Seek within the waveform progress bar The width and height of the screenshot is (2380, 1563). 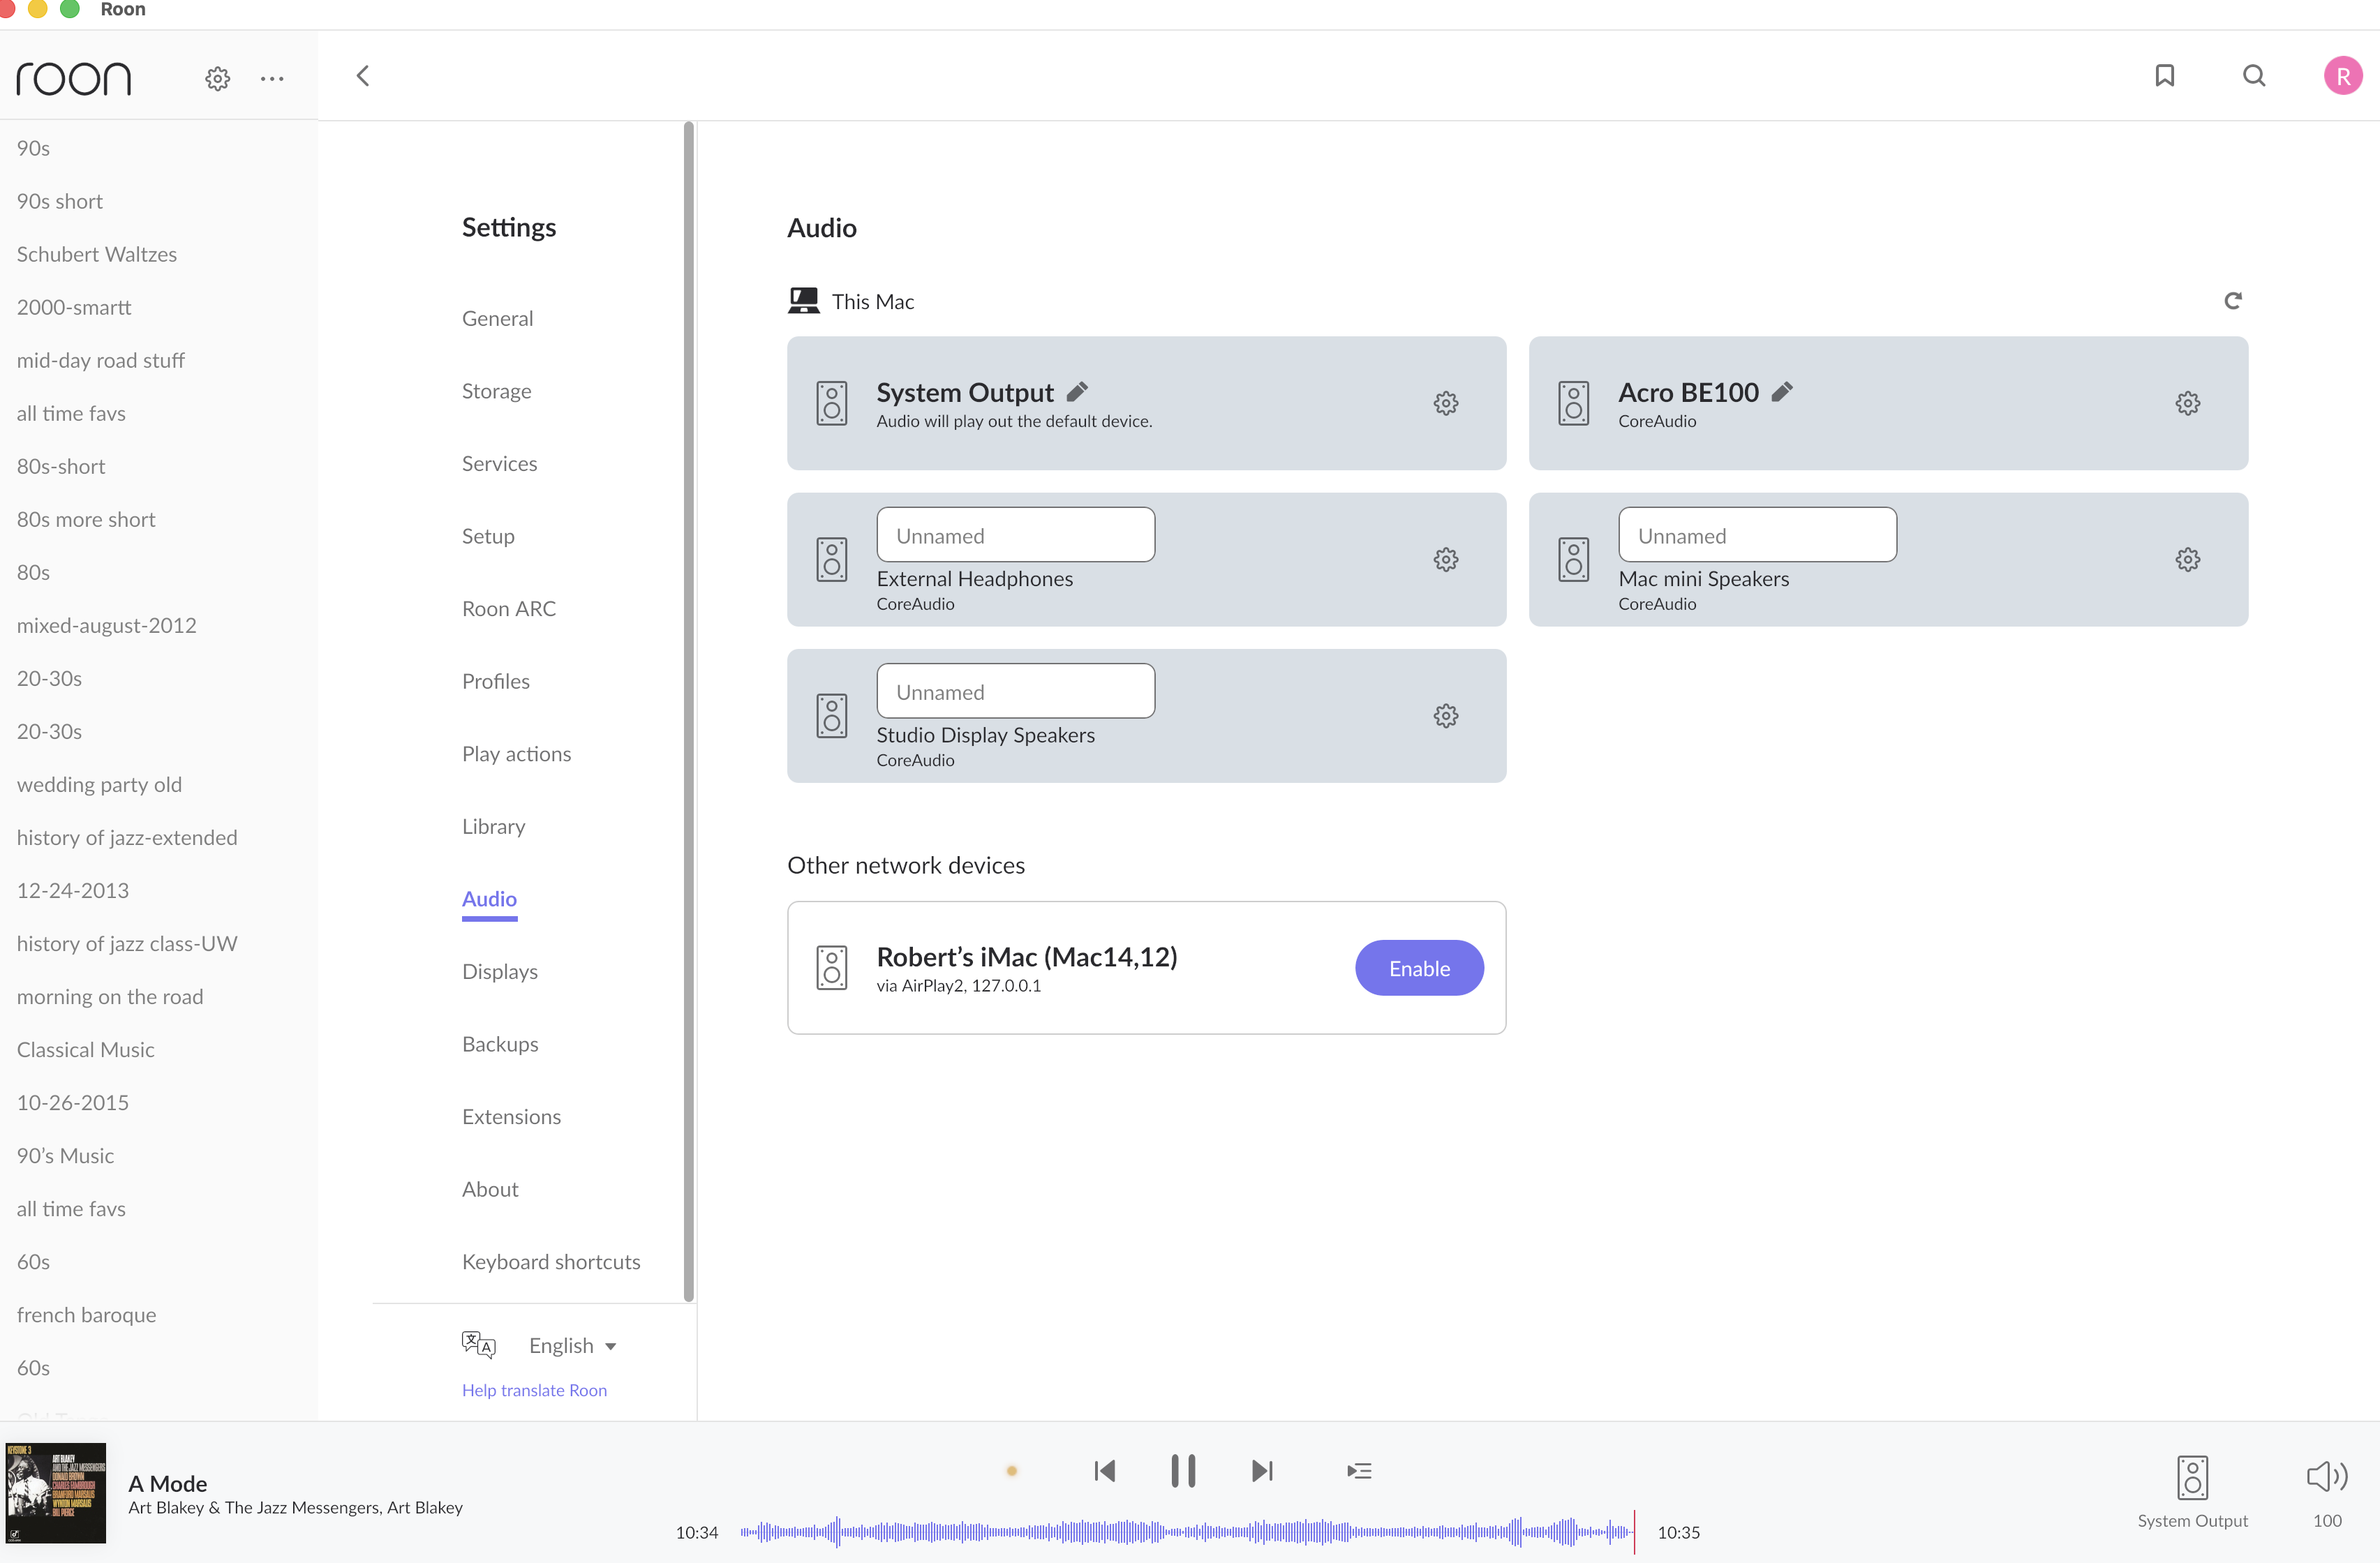(1187, 1531)
